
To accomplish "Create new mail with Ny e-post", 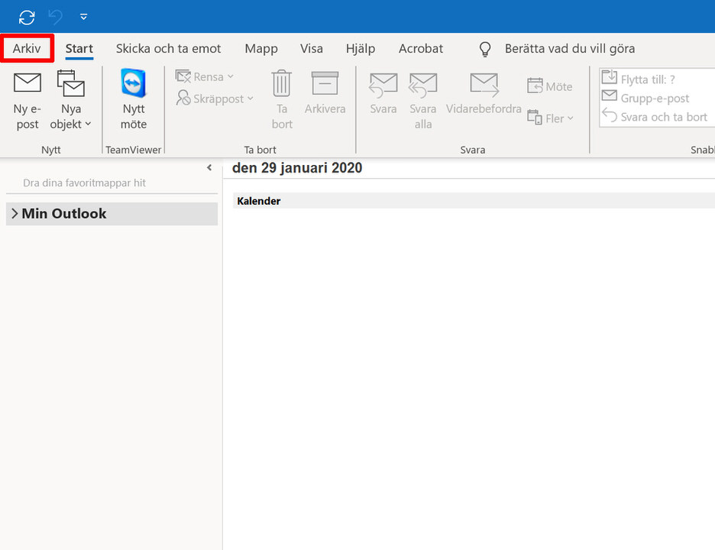I will [27, 101].
